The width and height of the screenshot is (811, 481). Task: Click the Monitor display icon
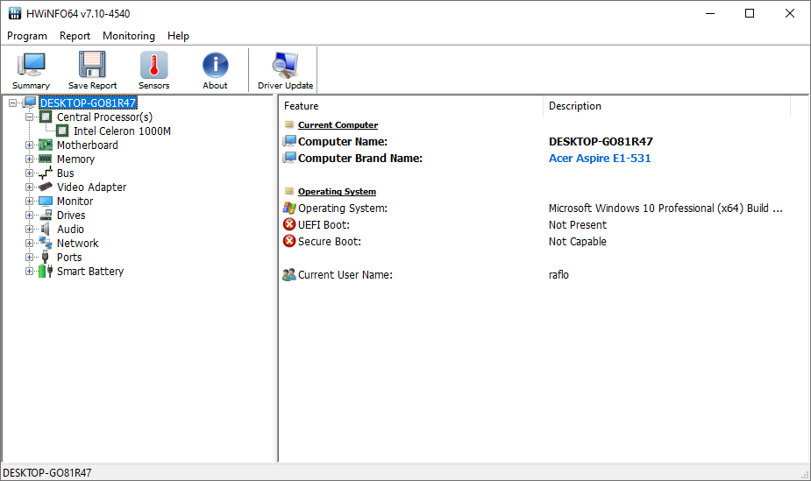tap(46, 201)
